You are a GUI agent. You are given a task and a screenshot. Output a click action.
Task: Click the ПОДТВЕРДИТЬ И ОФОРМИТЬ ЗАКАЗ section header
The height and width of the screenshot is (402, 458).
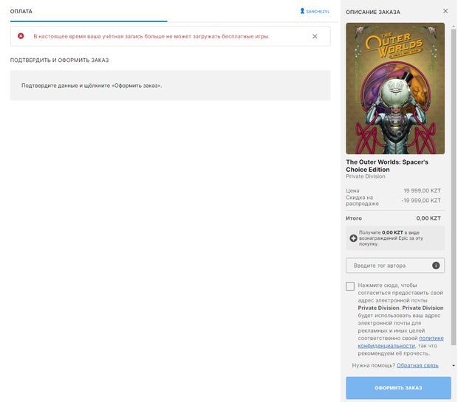tap(59, 60)
